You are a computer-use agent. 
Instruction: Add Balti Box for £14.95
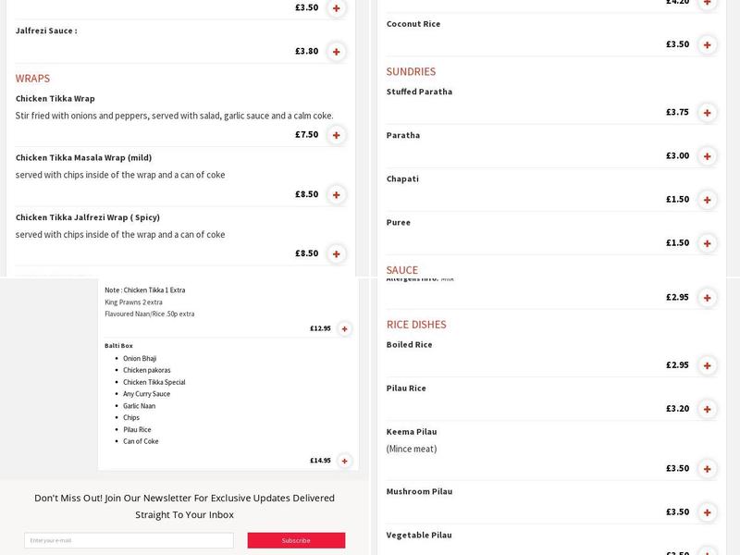point(344,461)
